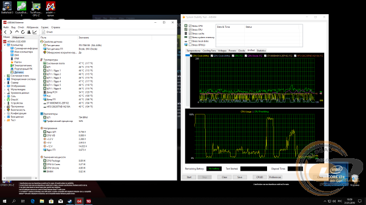Switch to the Powers tab
366x205 pixels.
(x=232, y=51)
